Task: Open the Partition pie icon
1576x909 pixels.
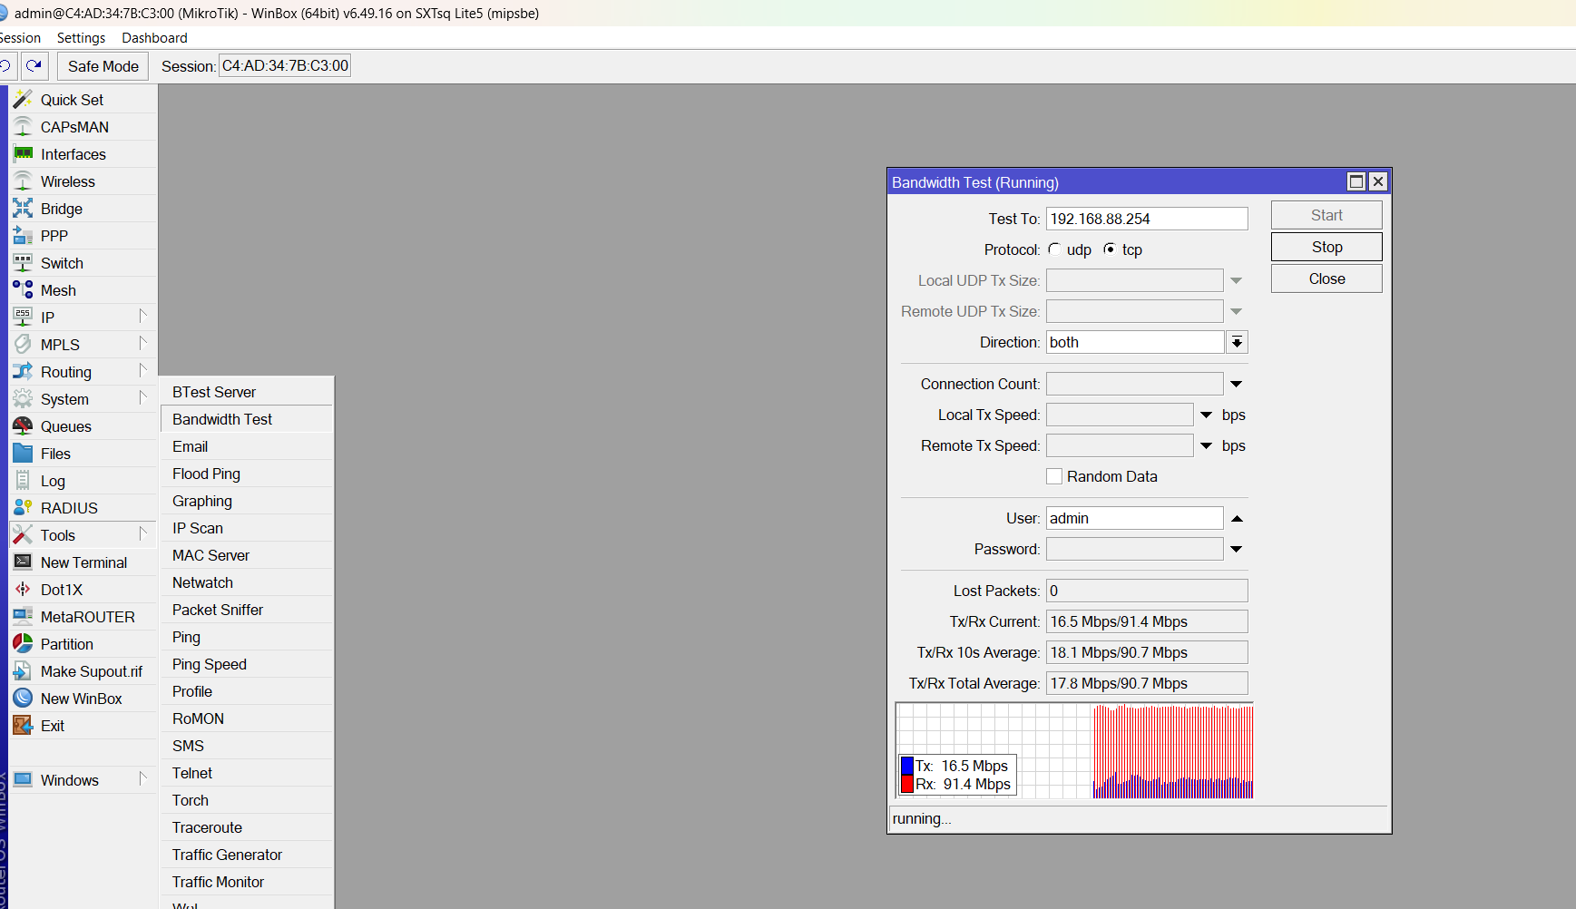Action: 23,644
